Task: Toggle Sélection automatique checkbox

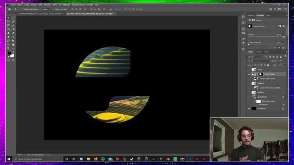Action: click(x=23, y=9)
